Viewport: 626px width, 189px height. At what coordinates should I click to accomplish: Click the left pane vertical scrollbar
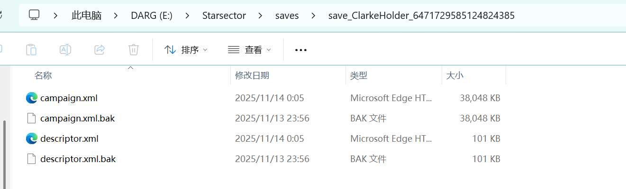pyautogui.click(x=5, y=151)
